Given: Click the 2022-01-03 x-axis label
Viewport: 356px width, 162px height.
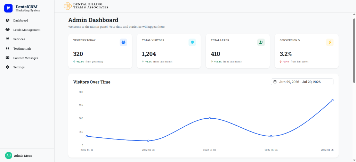Looking at the screenshot, I should (x=210, y=150).
